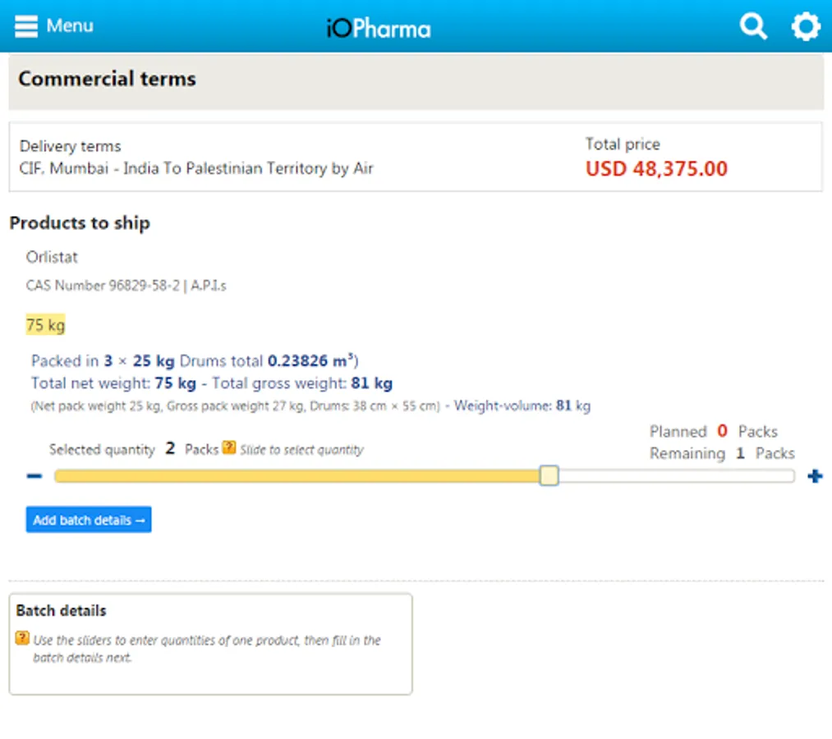Click the iOPharma logo
Image resolution: width=832 pixels, height=739 pixels.
(x=379, y=29)
